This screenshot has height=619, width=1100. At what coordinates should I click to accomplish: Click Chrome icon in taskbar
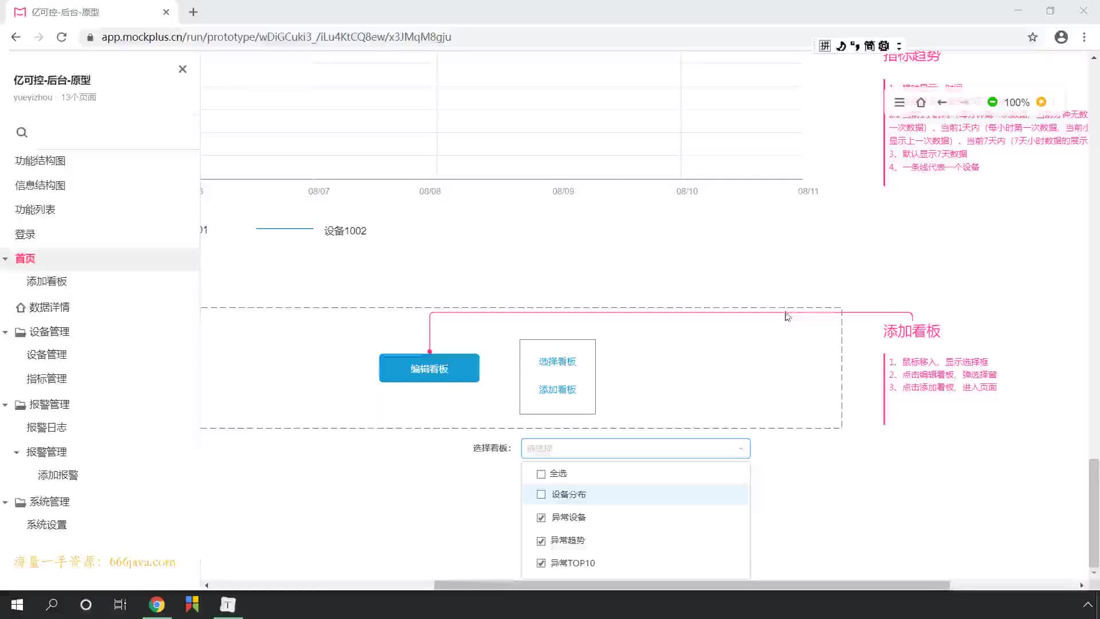click(x=156, y=605)
